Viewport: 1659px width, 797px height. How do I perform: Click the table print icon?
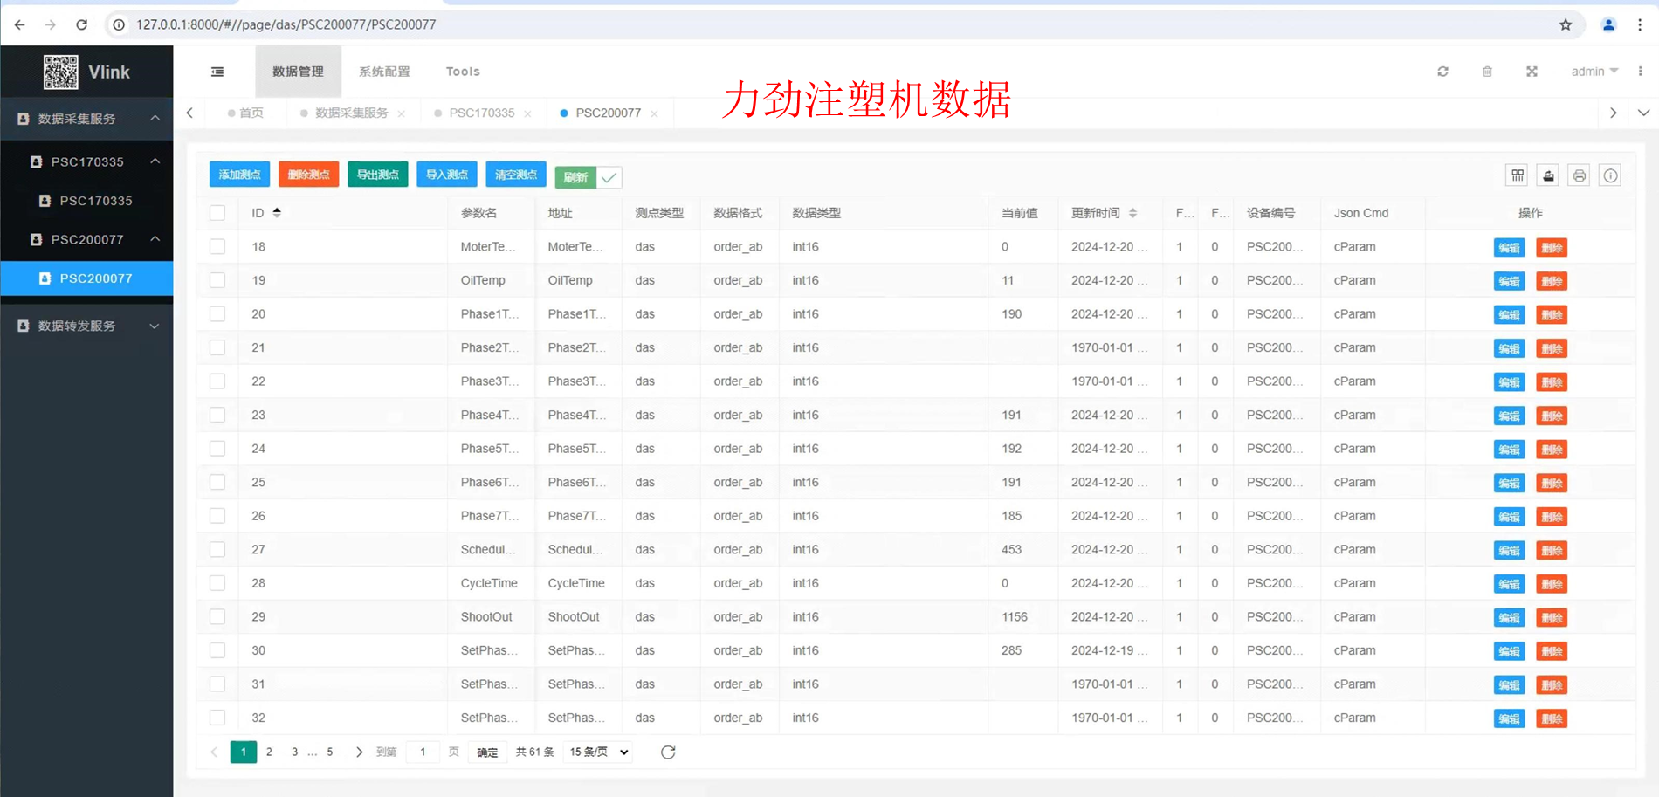pos(1580,175)
